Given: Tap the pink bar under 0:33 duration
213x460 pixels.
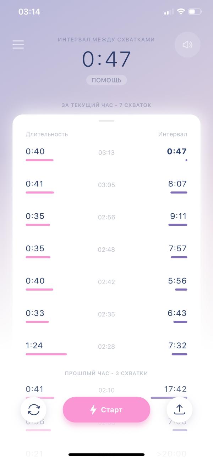Looking at the screenshot, I should coord(37,322).
